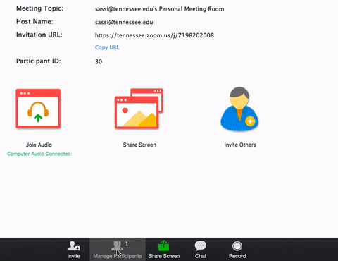Click the Share Screen label under the icon
The width and height of the screenshot is (338, 261).
(139, 145)
